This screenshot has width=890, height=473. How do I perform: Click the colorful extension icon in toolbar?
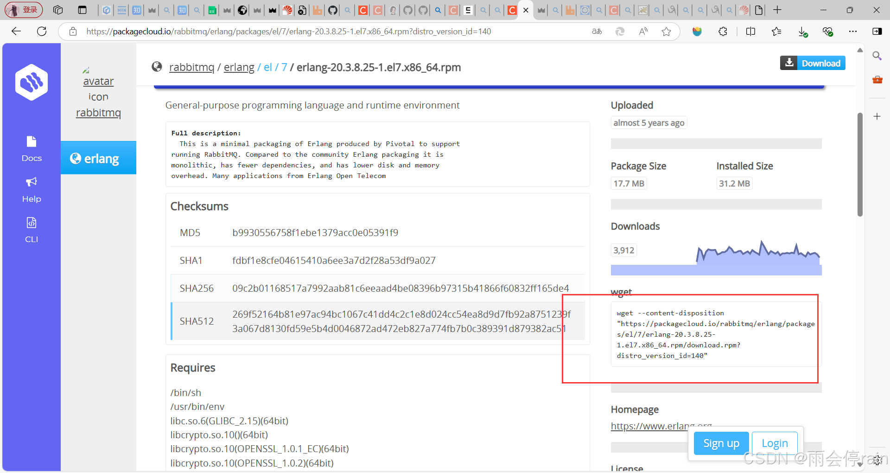tap(697, 32)
